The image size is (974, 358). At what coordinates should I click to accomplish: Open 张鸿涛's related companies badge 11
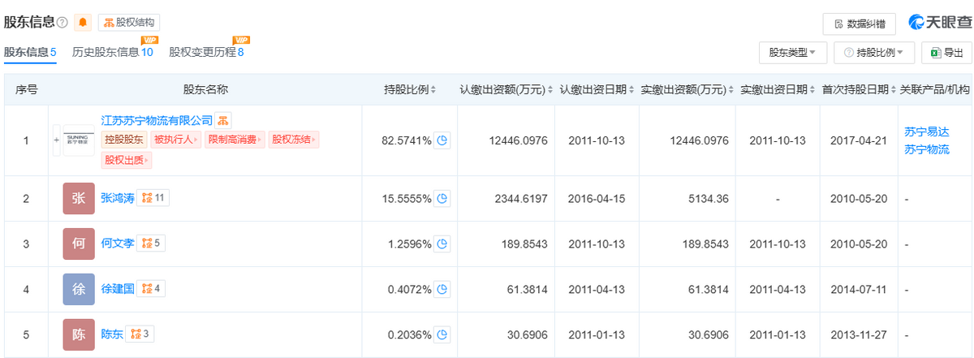coord(153,197)
